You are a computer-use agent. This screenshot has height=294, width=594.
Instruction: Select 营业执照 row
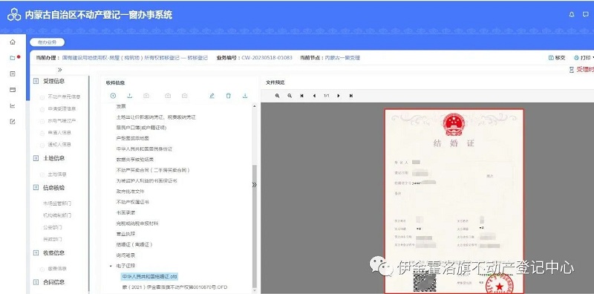pyautogui.click(x=125, y=234)
